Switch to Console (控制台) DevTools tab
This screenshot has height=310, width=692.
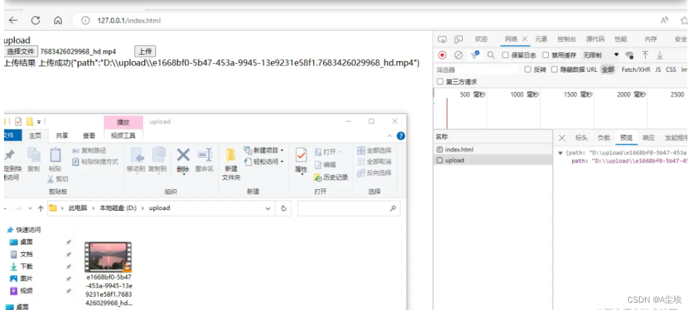(567, 39)
